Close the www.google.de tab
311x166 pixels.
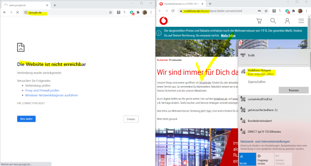pyautogui.click(x=47, y=5)
